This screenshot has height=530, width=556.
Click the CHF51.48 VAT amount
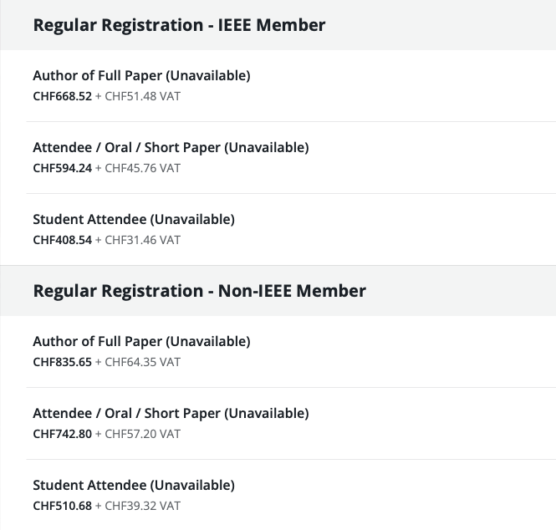[x=142, y=96]
